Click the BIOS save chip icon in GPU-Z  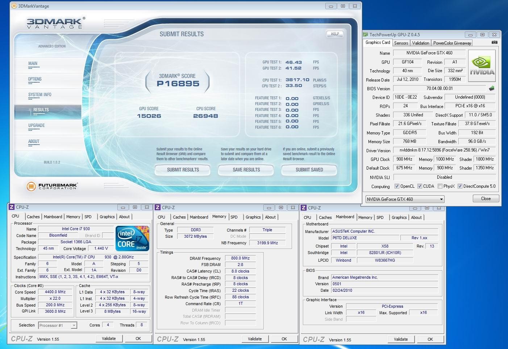[491, 88]
